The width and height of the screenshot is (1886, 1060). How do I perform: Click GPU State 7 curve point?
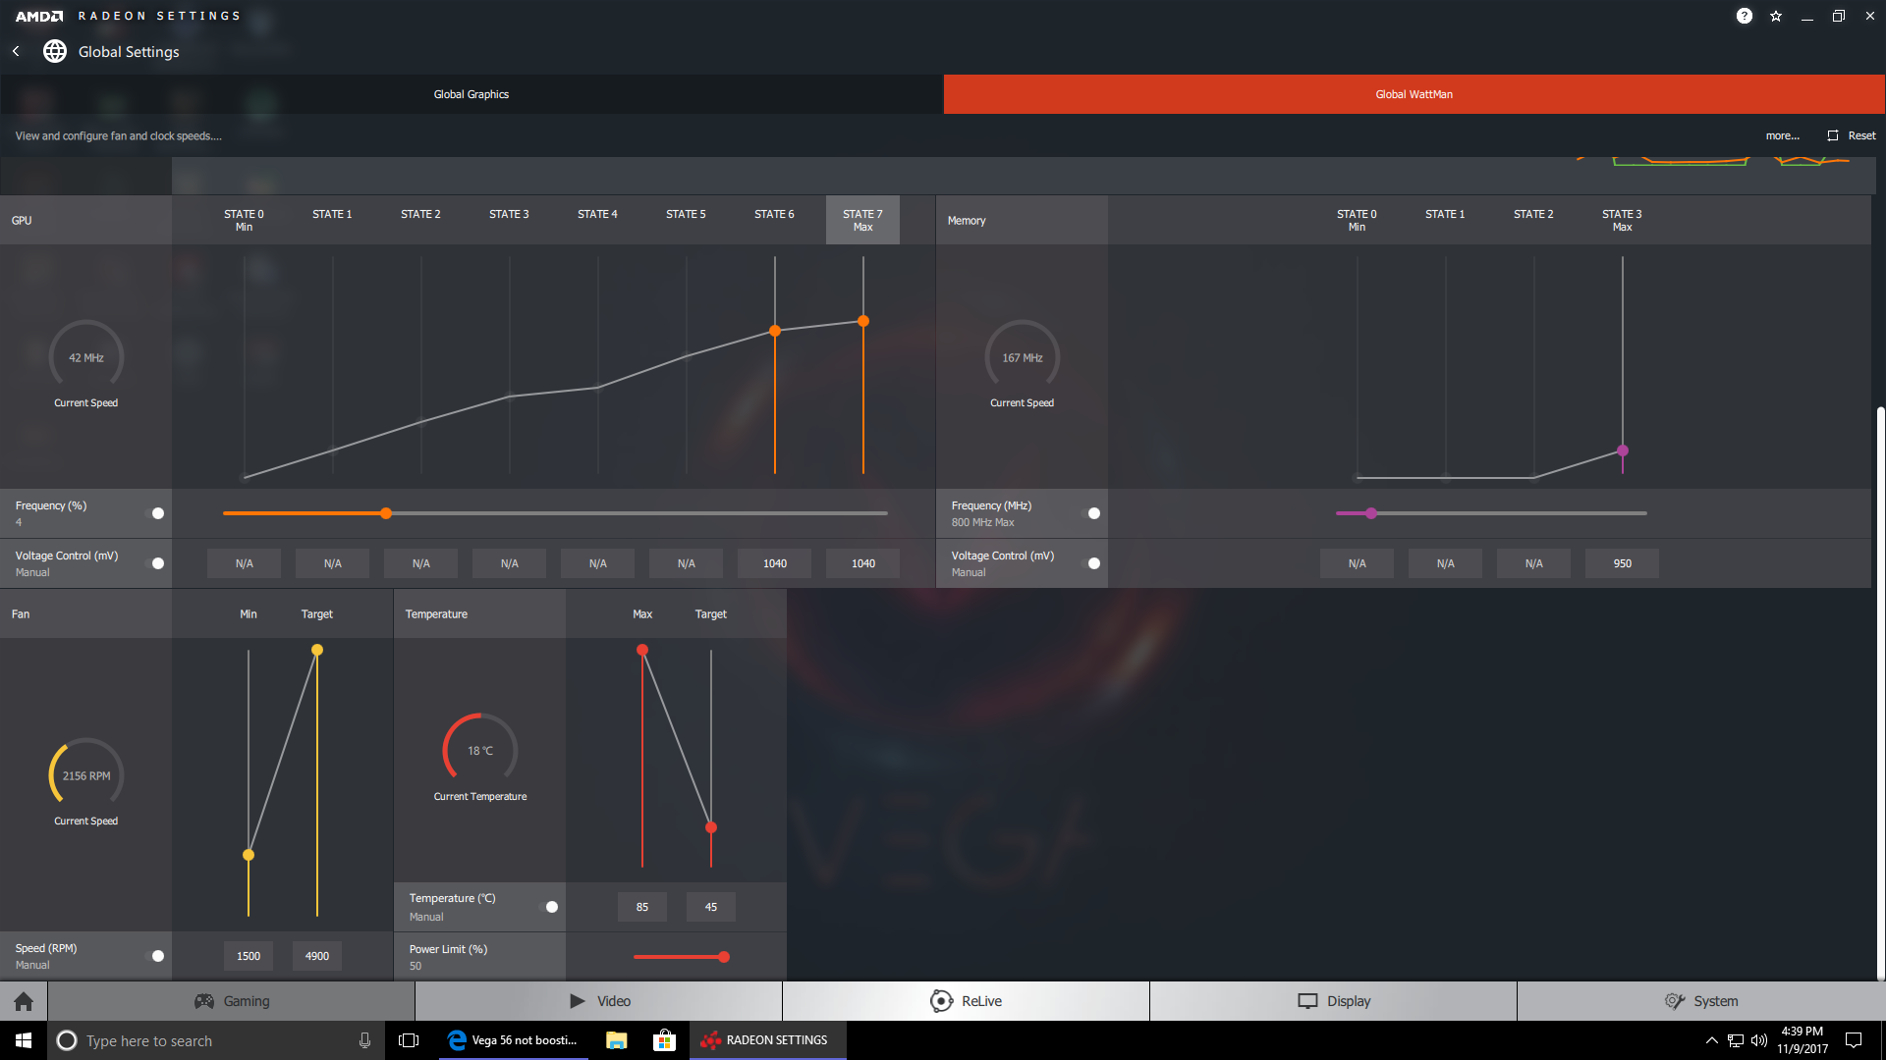pos(863,321)
